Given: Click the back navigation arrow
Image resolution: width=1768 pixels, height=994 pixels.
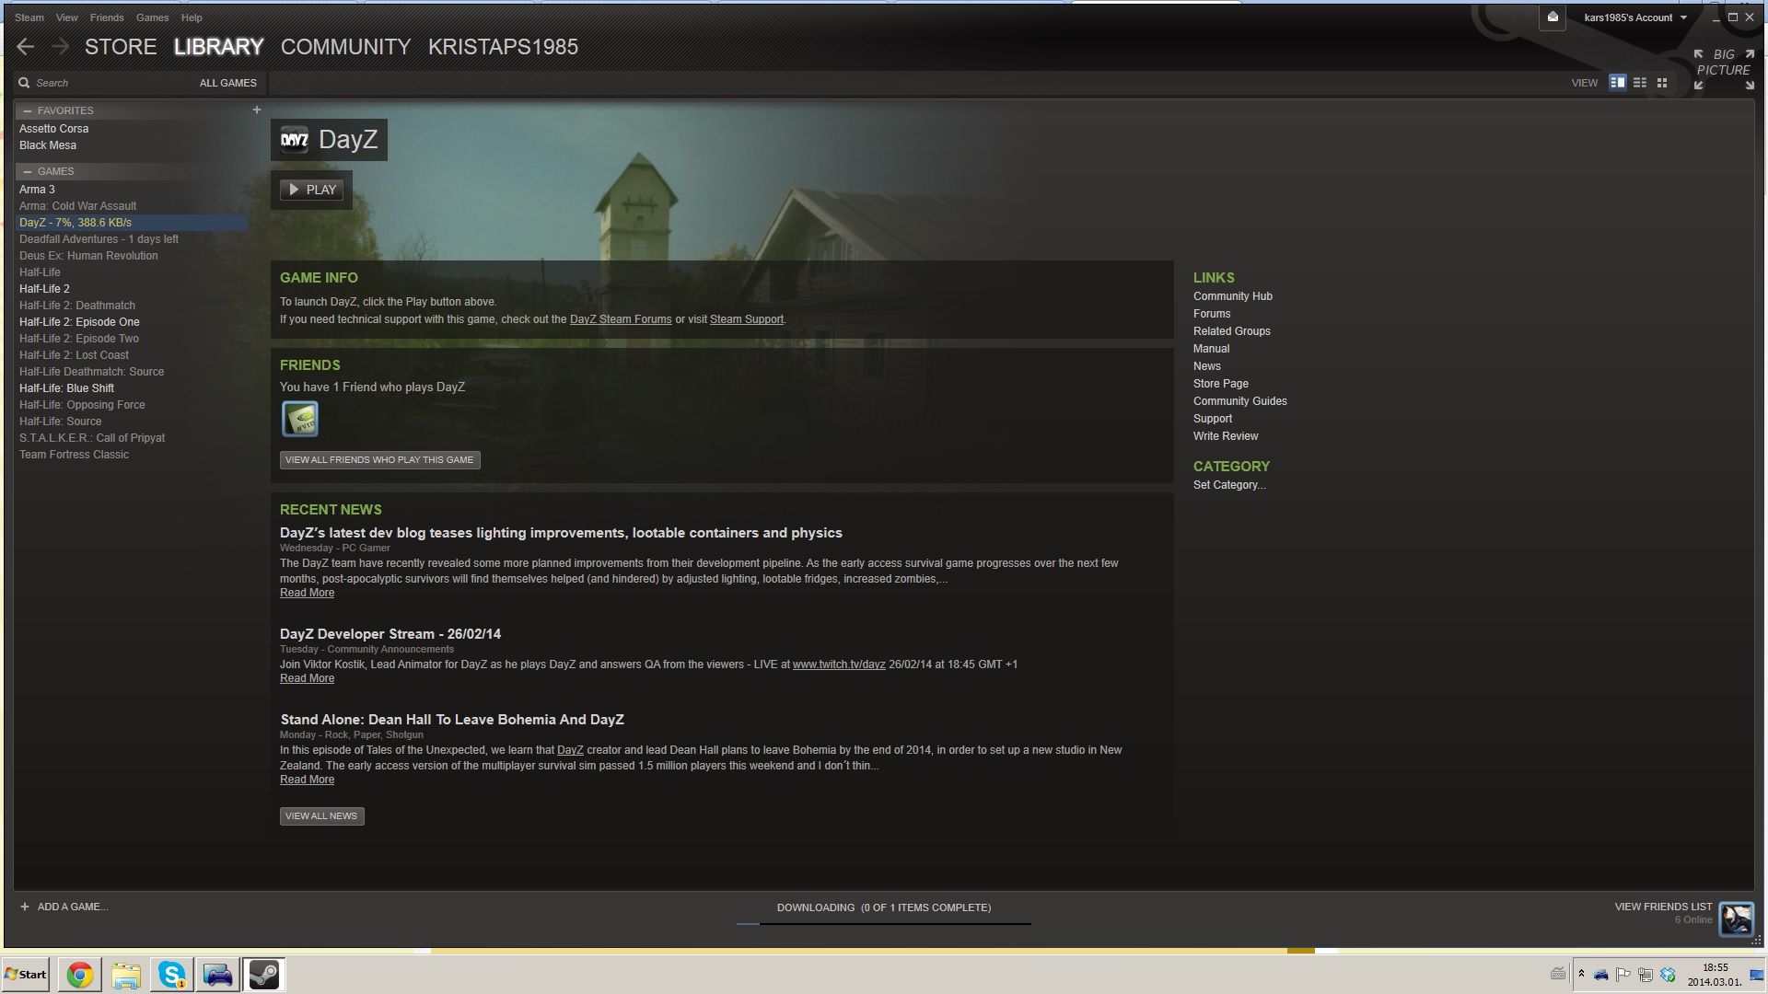Looking at the screenshot, I should coord(25,47).
